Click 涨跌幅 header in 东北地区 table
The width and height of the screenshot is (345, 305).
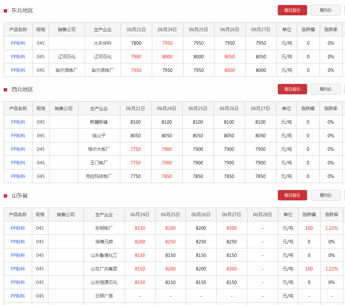308,29
